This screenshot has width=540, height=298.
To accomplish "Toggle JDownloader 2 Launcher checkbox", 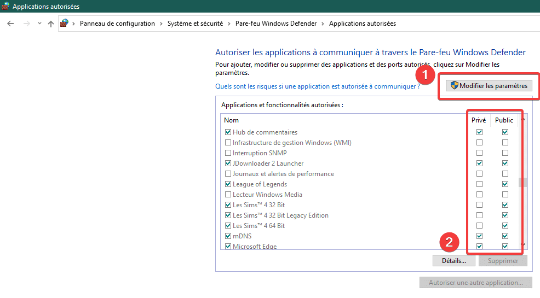I will pyautogui.click(x=228, y=163).
